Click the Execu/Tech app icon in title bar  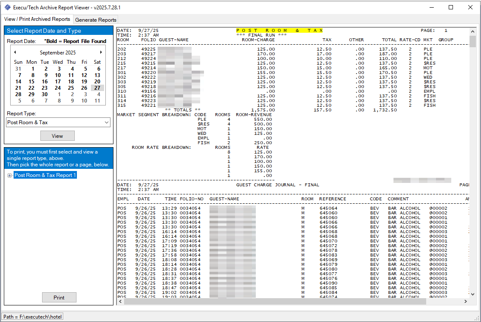[x=7, y=7]
